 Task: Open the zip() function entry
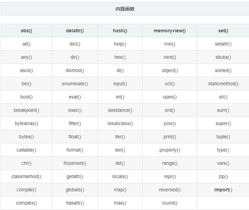[x=223, y=176]
